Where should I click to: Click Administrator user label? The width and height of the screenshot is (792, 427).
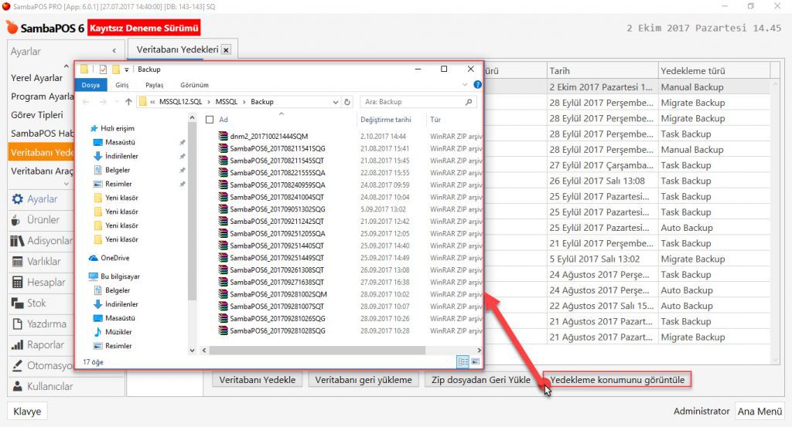pos(701,412)
